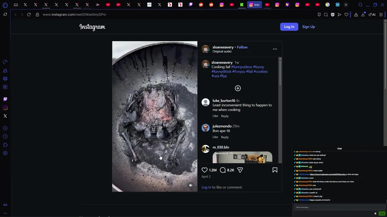
Task: Open the #funnyvideos hashtag
Action: (x=242, y=67)
